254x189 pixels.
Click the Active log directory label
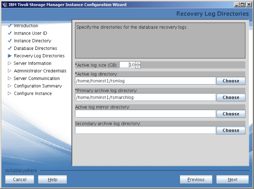coord(96,74)
